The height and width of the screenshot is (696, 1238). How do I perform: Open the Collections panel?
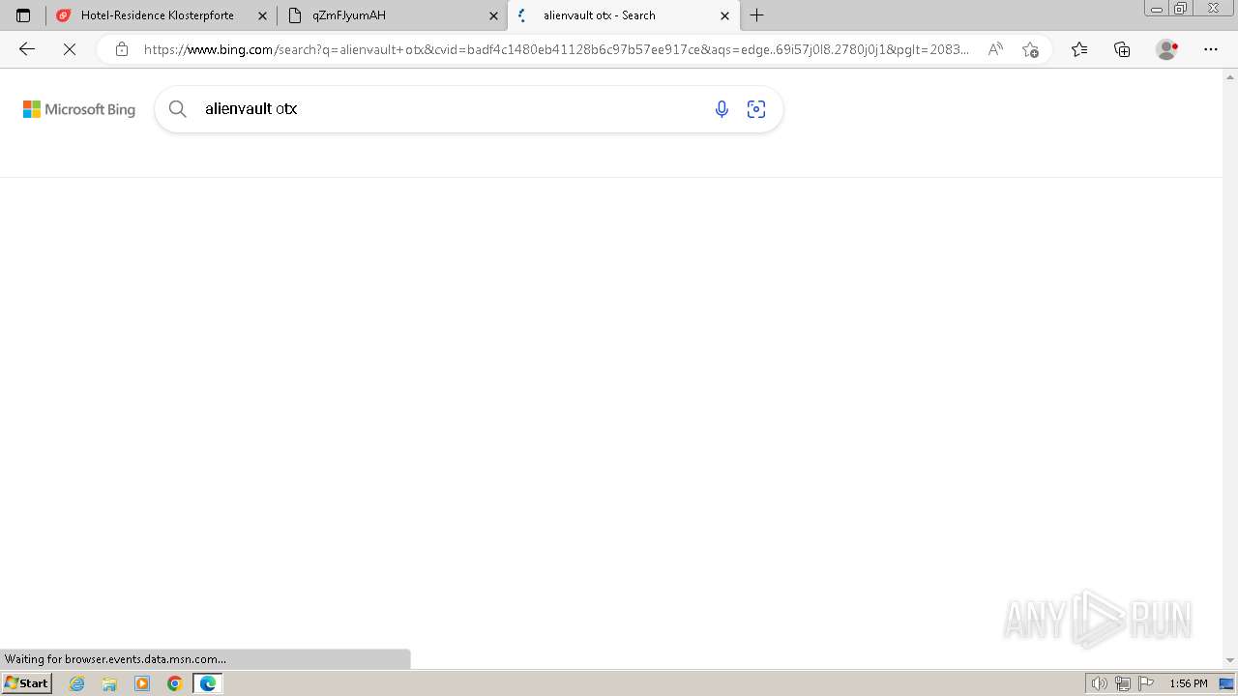[x=1122, y=49]
